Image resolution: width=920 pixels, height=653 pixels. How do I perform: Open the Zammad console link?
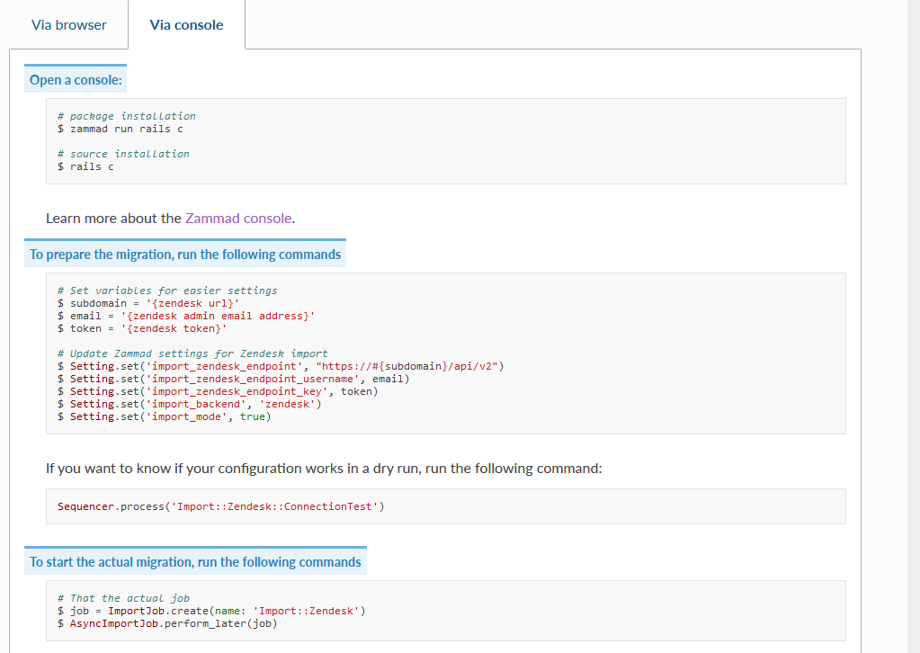click(238, 219)
